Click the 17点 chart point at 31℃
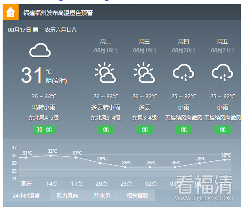 pos(76,158)
